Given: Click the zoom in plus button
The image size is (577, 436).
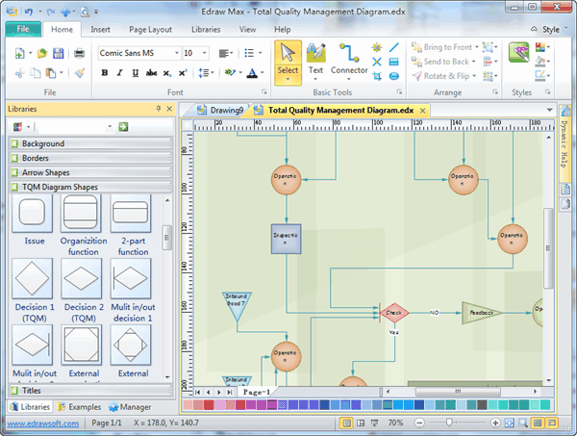Looking at the screenshot, I should (495, 423).
